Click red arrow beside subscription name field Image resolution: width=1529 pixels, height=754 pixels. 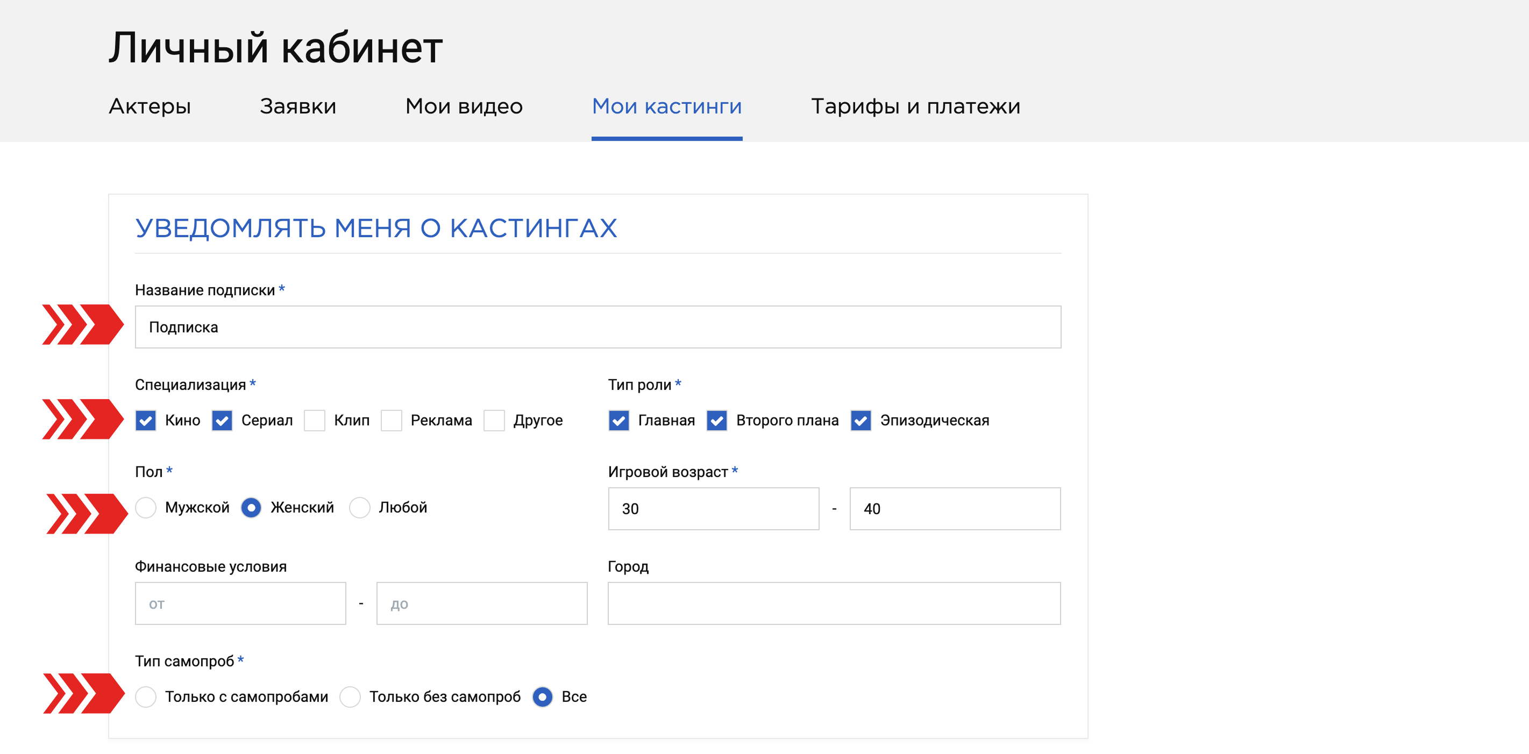[82, 325]
